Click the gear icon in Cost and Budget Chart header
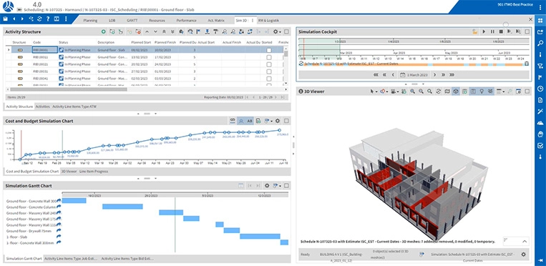The width and height of the screenshot is (546, 266). point(278,121)
